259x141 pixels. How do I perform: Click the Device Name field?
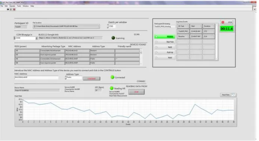37,91
